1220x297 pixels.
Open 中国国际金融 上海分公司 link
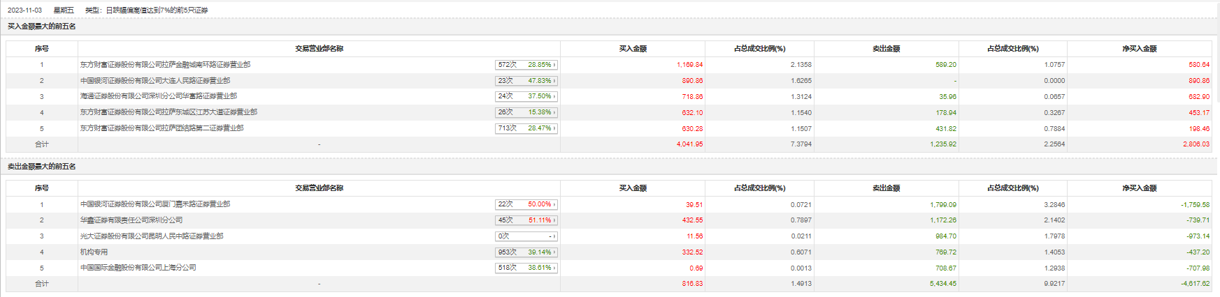pyautogui.click(x=138, y=268)
